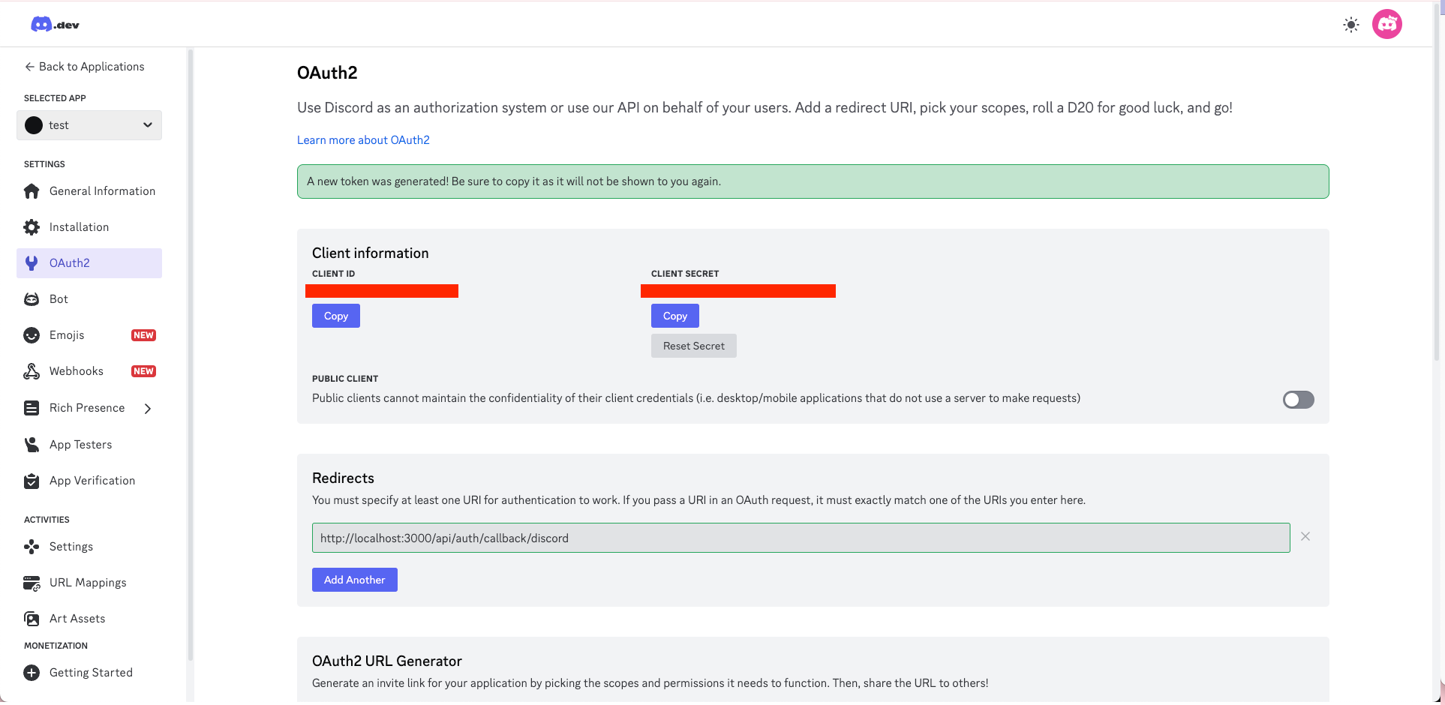Open App Verification page
Screen dimensions: 1445x705
pyautogui.click(x=89, y=481)
